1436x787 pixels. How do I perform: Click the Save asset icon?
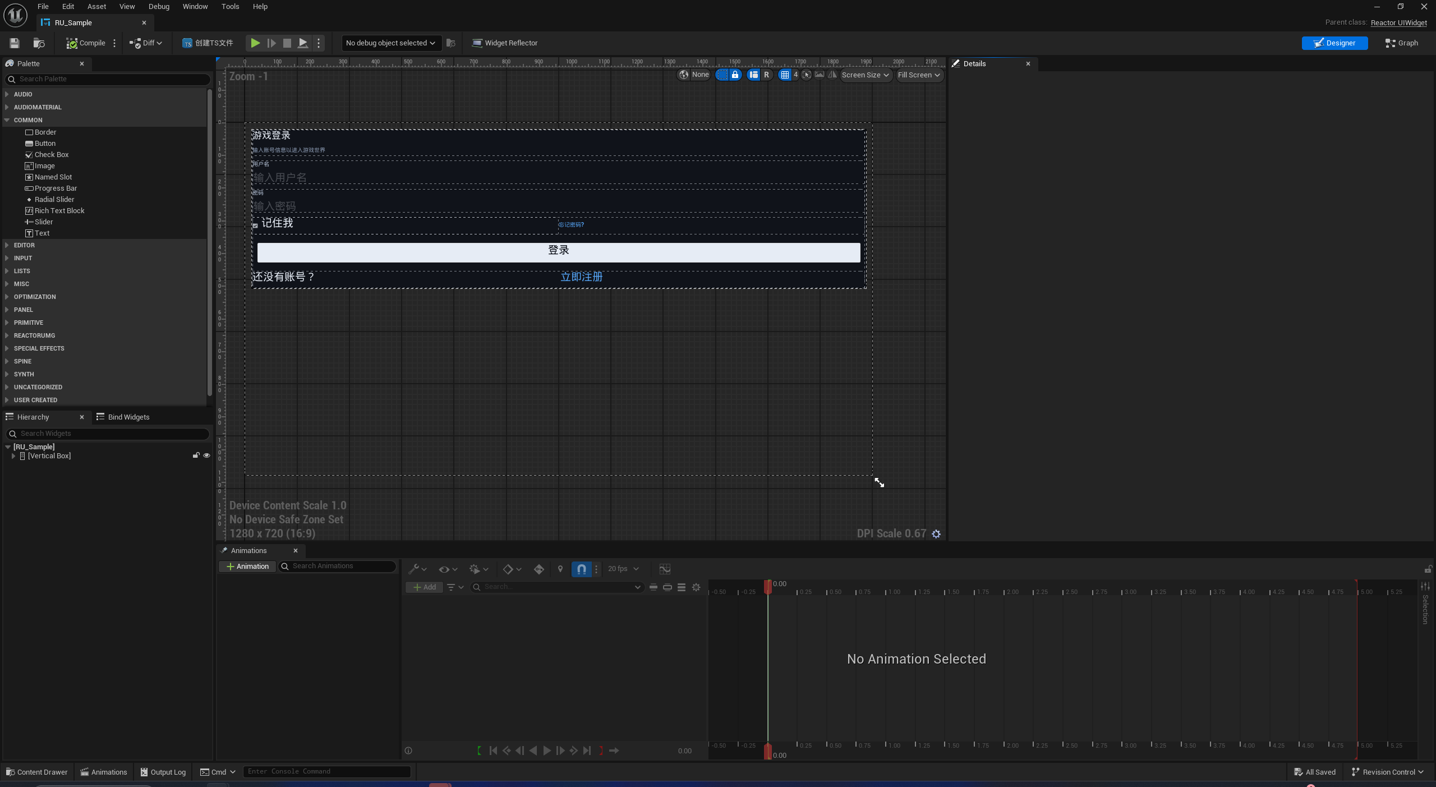click(x=15, y=43)
